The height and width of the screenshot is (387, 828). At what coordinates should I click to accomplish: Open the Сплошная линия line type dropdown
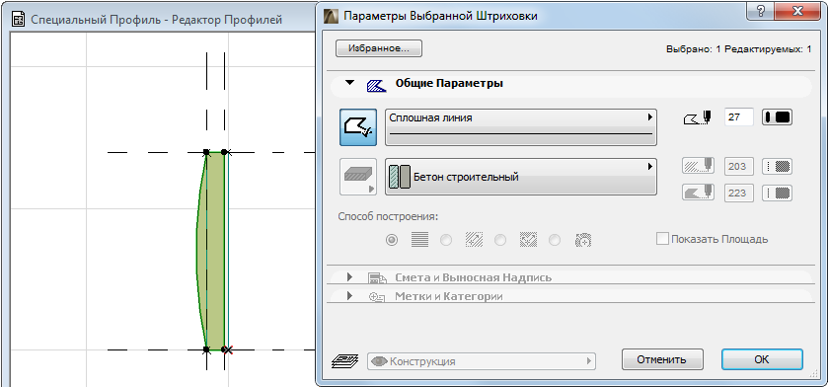click(x=521, y=127)
